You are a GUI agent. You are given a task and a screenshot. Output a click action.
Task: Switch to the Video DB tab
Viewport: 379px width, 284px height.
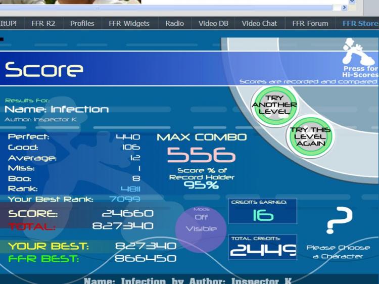pyautogui.click(x=213, y=23)
